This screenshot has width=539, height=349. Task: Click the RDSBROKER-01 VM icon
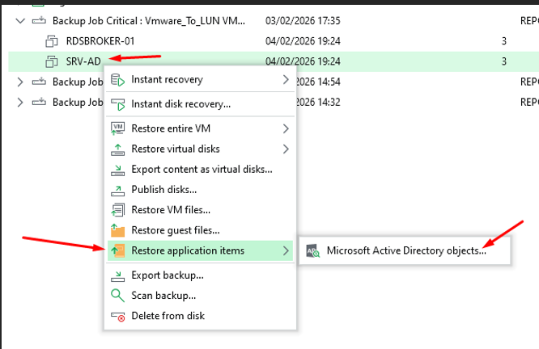[x=52, y=41]
